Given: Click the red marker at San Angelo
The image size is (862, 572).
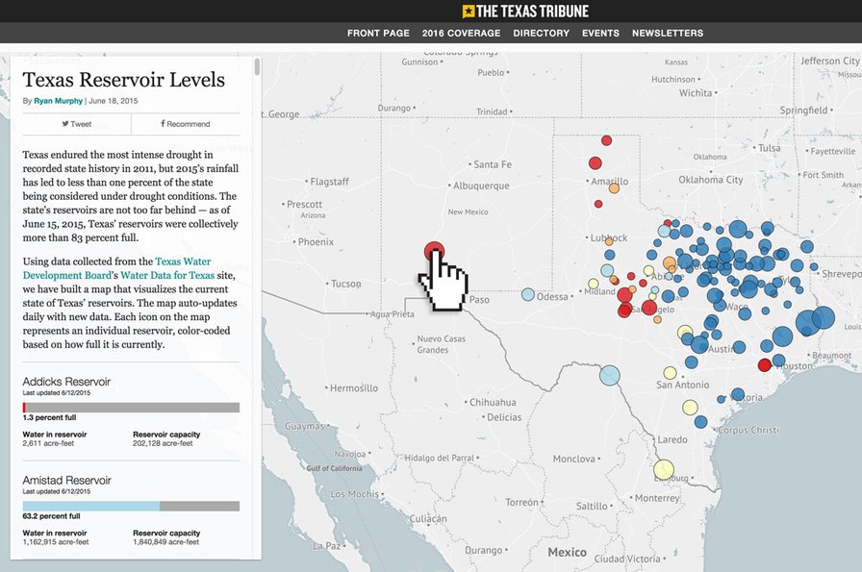Looking at the screenshot, I should [x=649, y=308].
